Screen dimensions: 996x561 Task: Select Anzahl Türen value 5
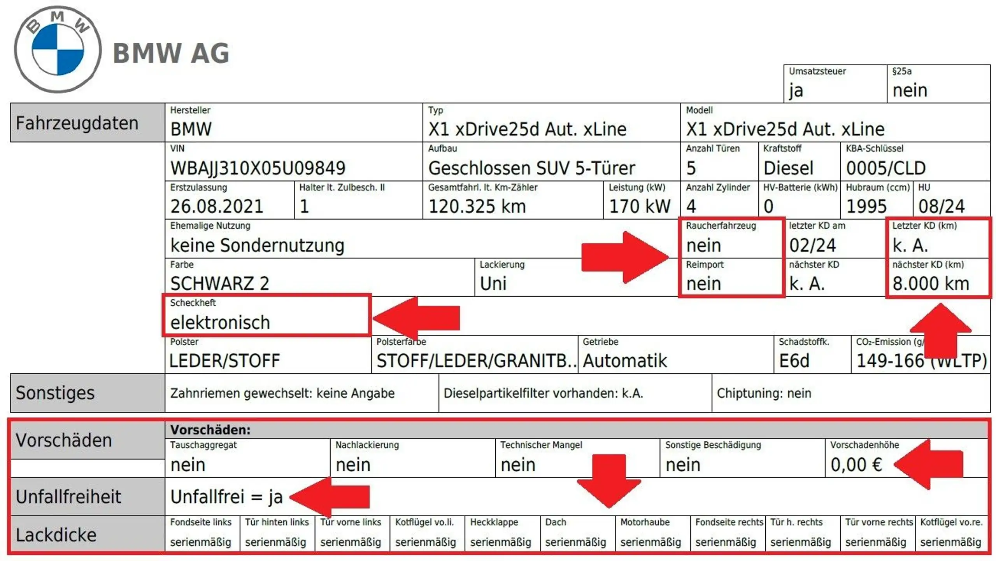(691, 168)
